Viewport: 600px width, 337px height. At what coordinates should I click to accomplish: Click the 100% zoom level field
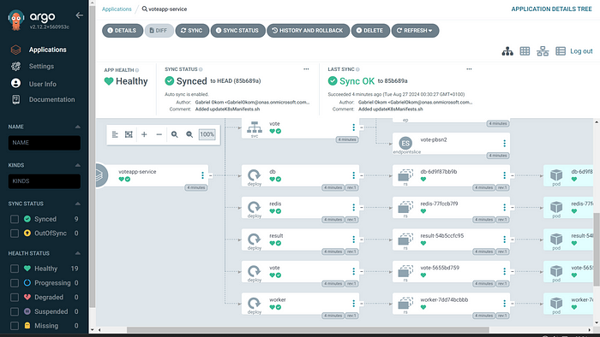click(207, 134)
